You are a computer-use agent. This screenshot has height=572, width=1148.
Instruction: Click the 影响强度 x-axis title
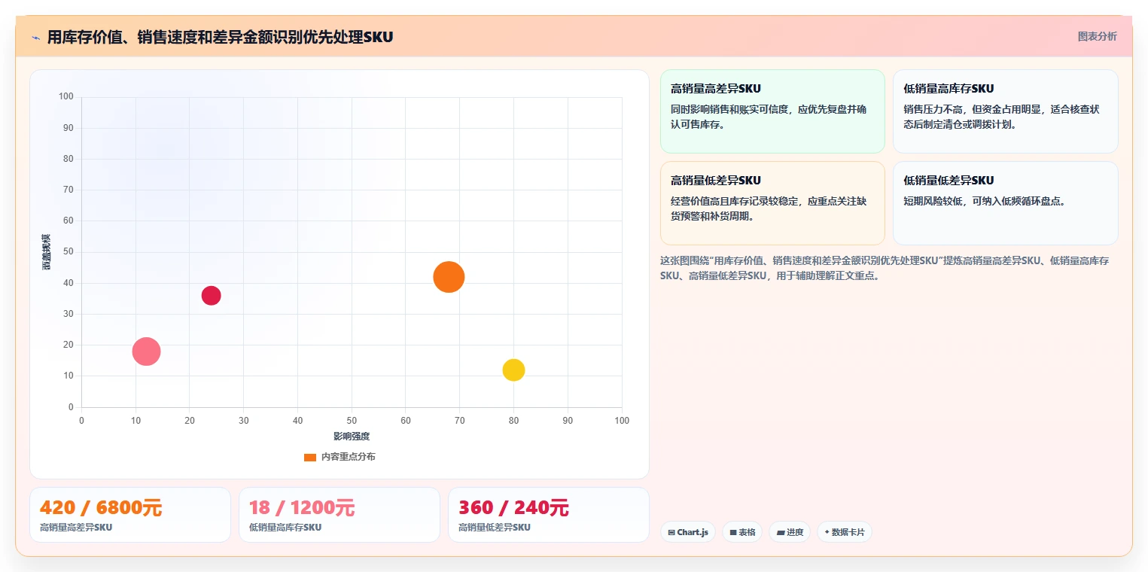[x=352, y=437]
